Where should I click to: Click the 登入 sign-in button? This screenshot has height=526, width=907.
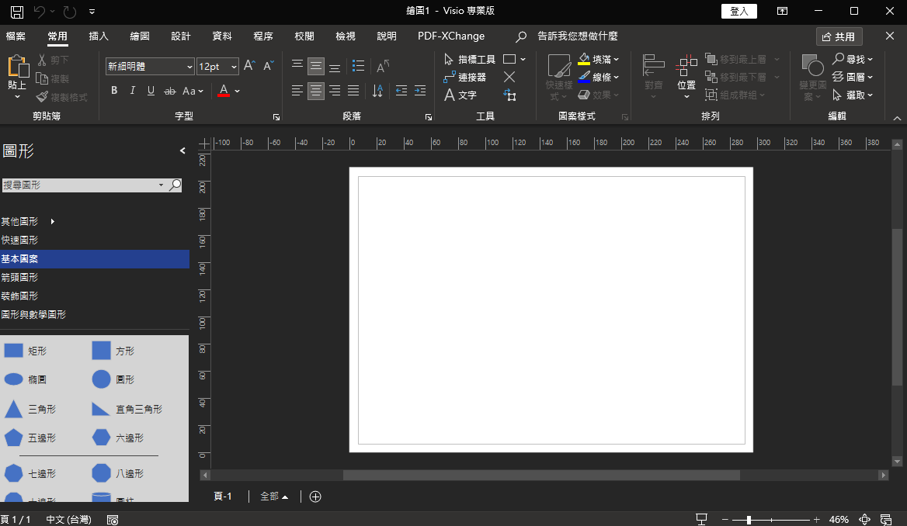tap(738, 11)
